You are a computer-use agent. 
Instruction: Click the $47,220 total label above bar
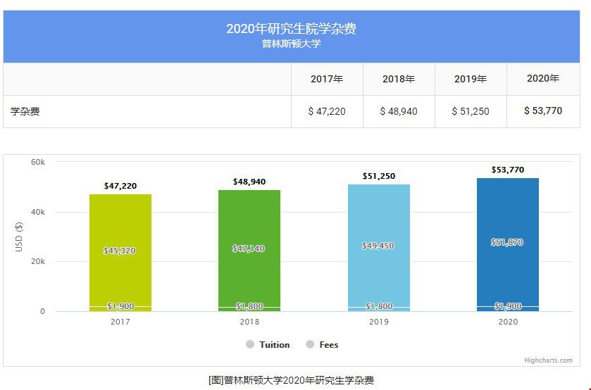120,186
